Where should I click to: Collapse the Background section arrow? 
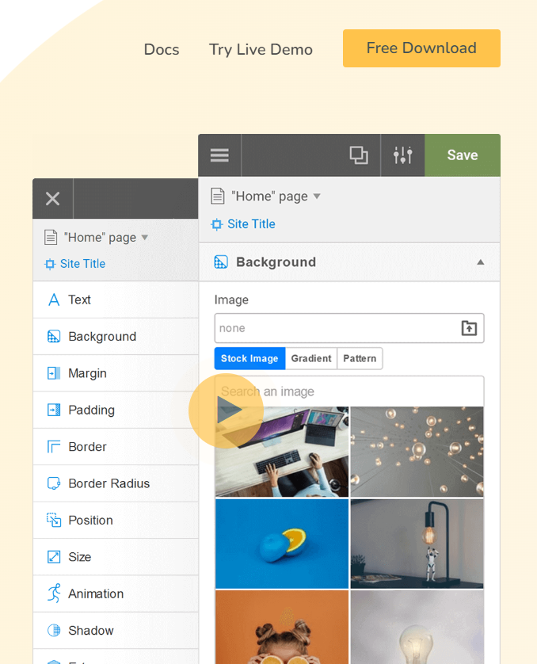[480, 262]
